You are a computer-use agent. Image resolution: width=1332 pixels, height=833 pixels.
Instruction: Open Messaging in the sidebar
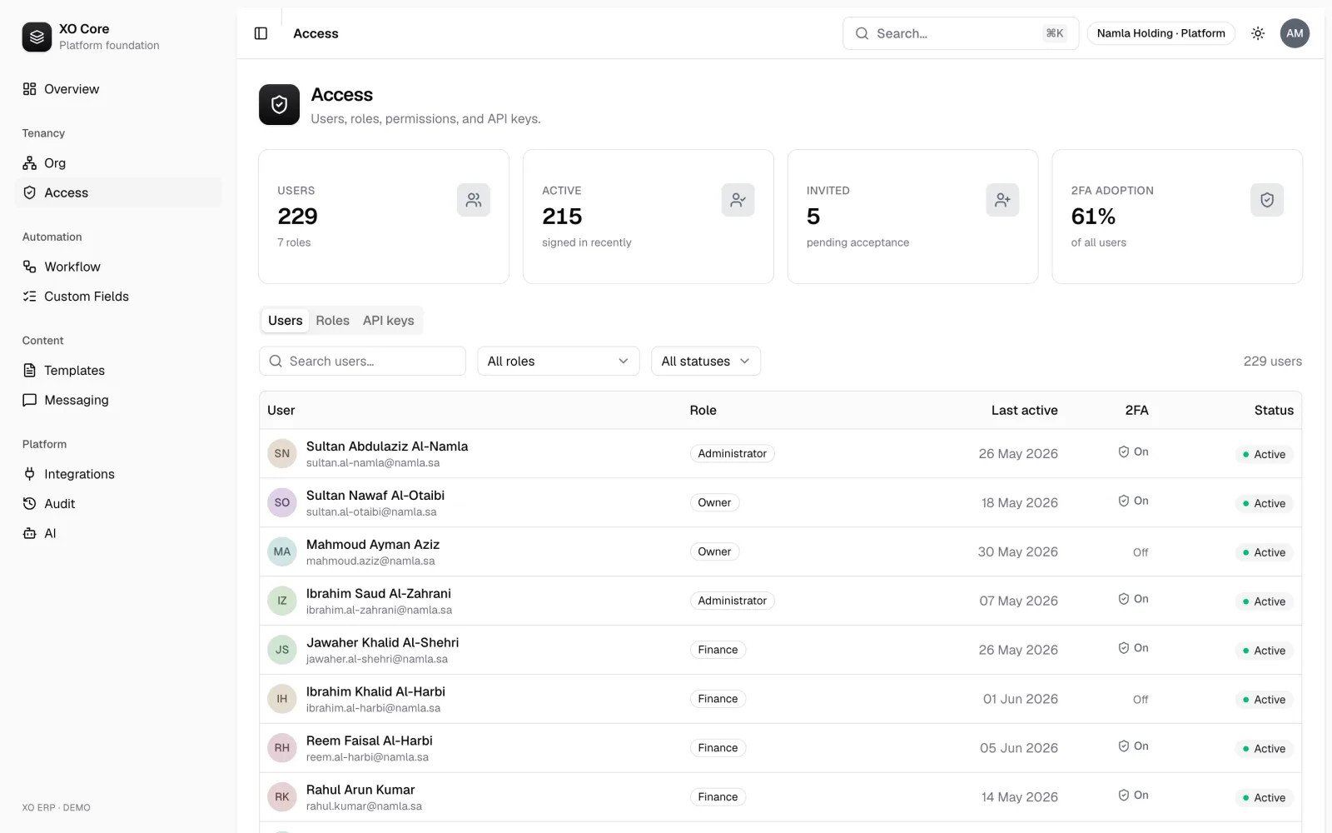[x=118, y=400]
